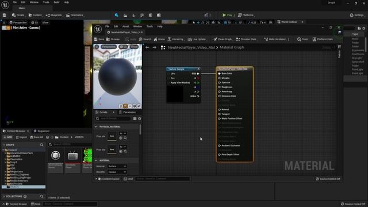Open Hide Unrelated options menu dots
Screen dimensions: 368x207
289,39
